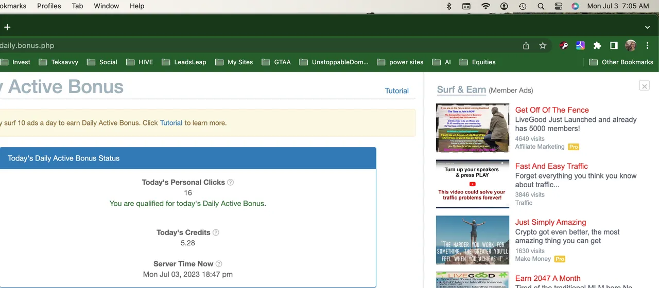Image resolution: width=659 pixels, height=288 pixels.
Task: Open macOS Control Center toggles icon
Action: tap(559, 6)
